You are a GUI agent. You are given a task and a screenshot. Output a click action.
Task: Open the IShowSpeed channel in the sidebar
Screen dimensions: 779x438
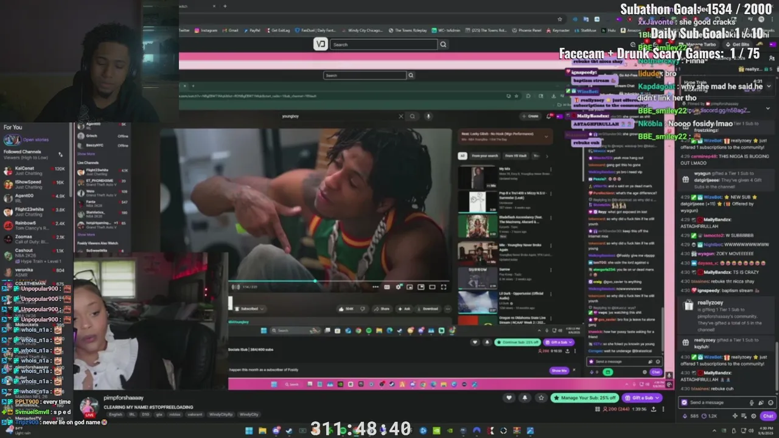tap(35, 184)
